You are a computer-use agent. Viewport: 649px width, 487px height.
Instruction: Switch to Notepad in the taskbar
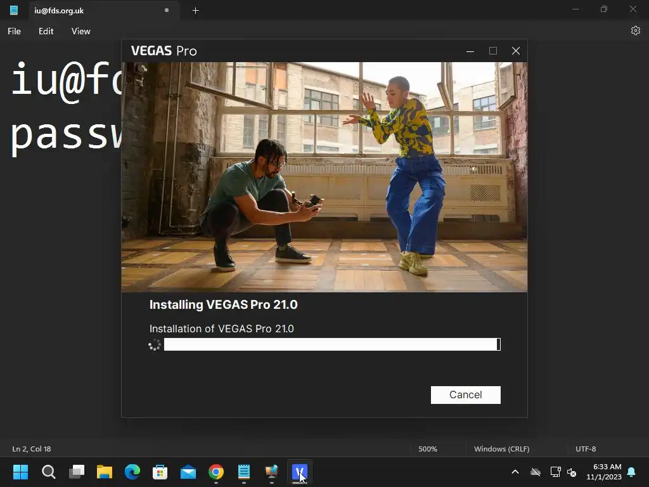coord(244,472)
